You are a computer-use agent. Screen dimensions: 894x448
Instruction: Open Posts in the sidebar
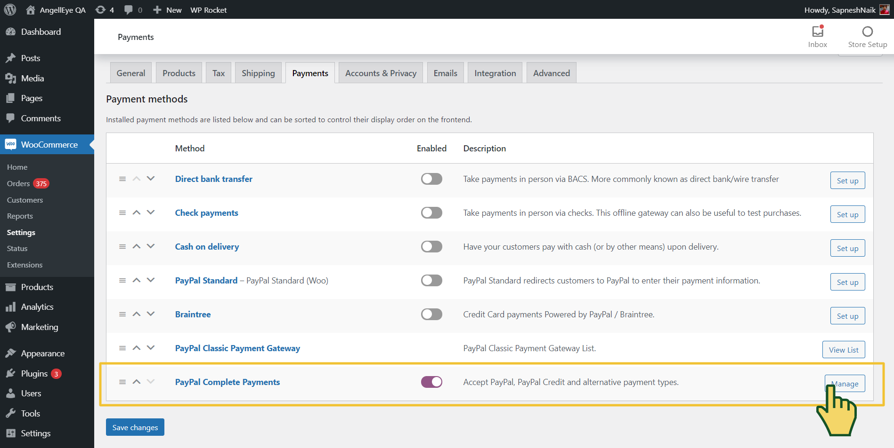[x=47, y=58]
